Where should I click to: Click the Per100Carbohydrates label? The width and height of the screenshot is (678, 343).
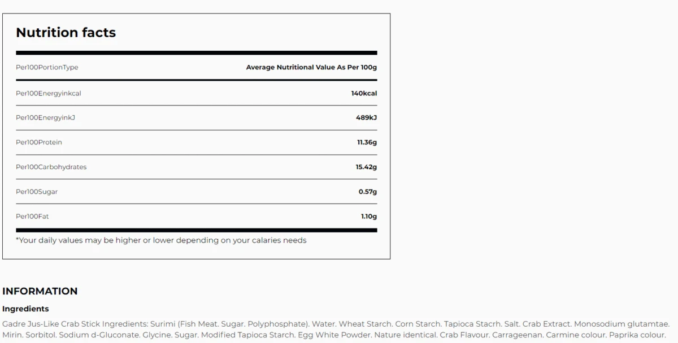click(x=51, y=167)
